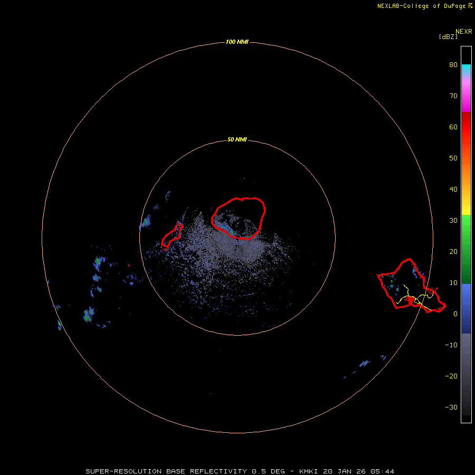The image size is (475, 475).
Task: Click the [dBZ] unit label
Action: click(x=448, y=37)
